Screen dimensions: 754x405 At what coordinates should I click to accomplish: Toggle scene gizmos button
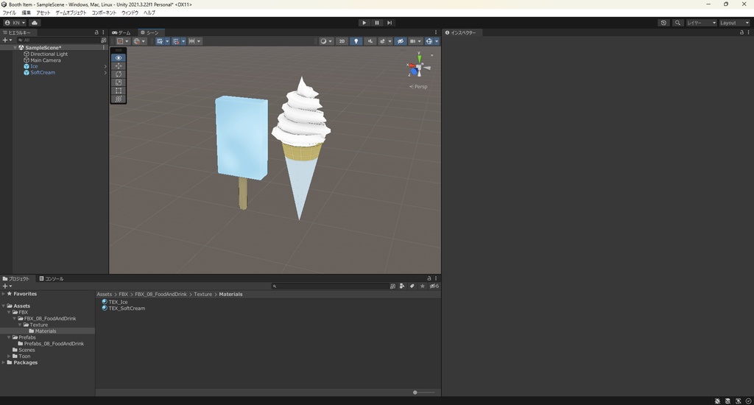click(429, 41)
